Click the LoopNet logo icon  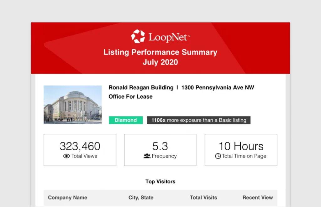138,36
